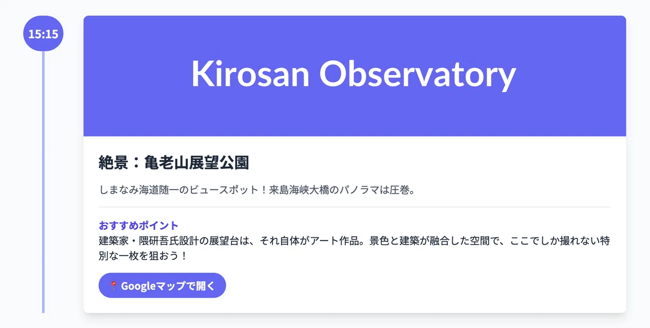The image size is (650, 328).
Task: Select the 15:15 timeline time marker
Action: click(43, 34)
